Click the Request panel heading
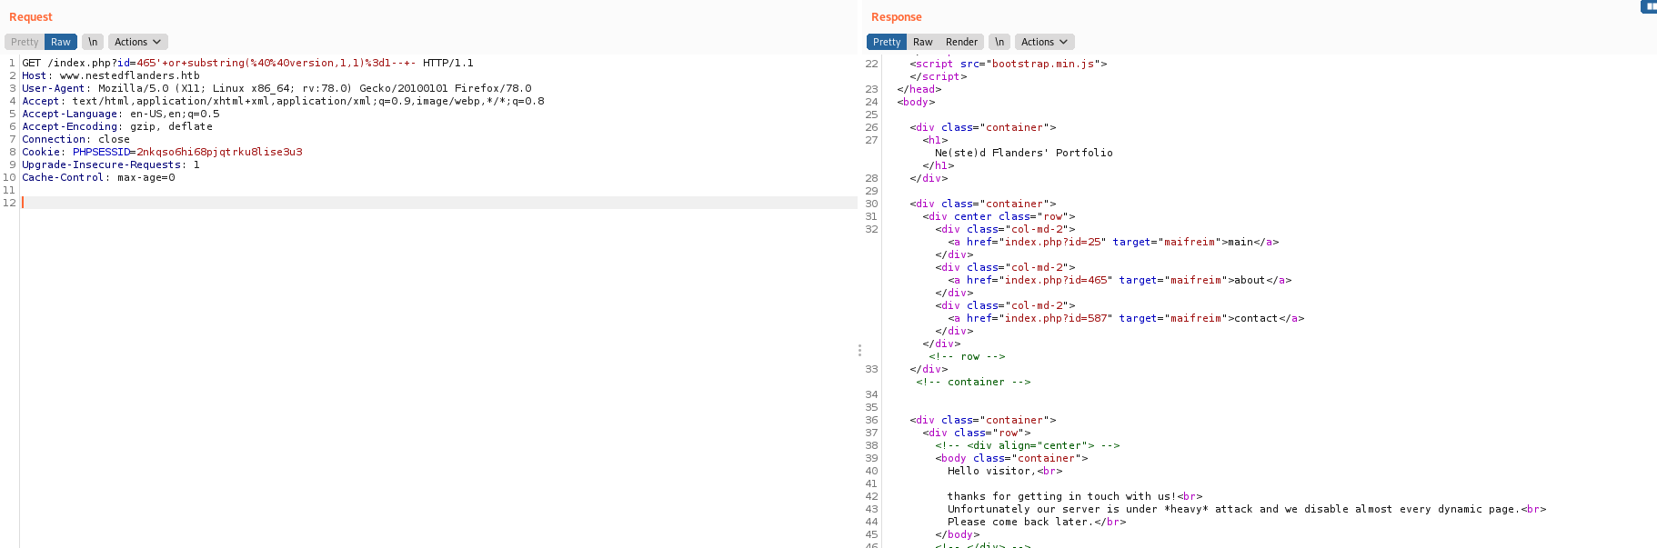Image resolution: width=1657 pixels, height=548 pixels. pyautogui.click(x=31, y=17)
